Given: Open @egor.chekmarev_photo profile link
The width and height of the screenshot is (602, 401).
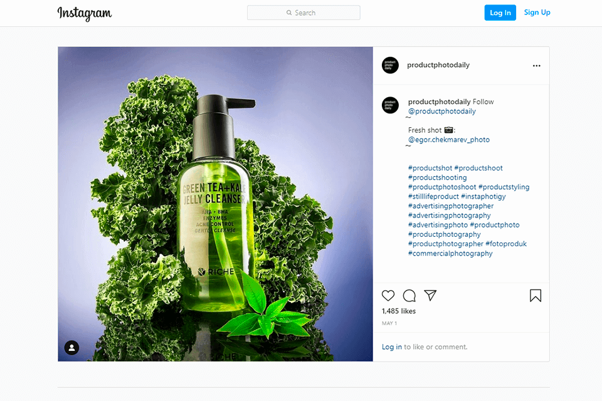Looking at the screenshot, I should [449, 140].
